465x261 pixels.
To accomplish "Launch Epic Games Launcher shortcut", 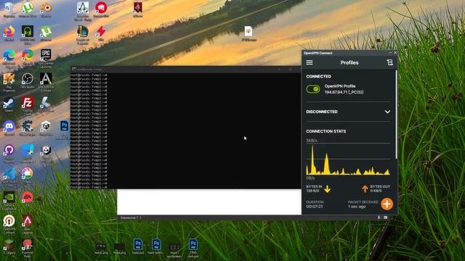I will (x=46, y=58).
